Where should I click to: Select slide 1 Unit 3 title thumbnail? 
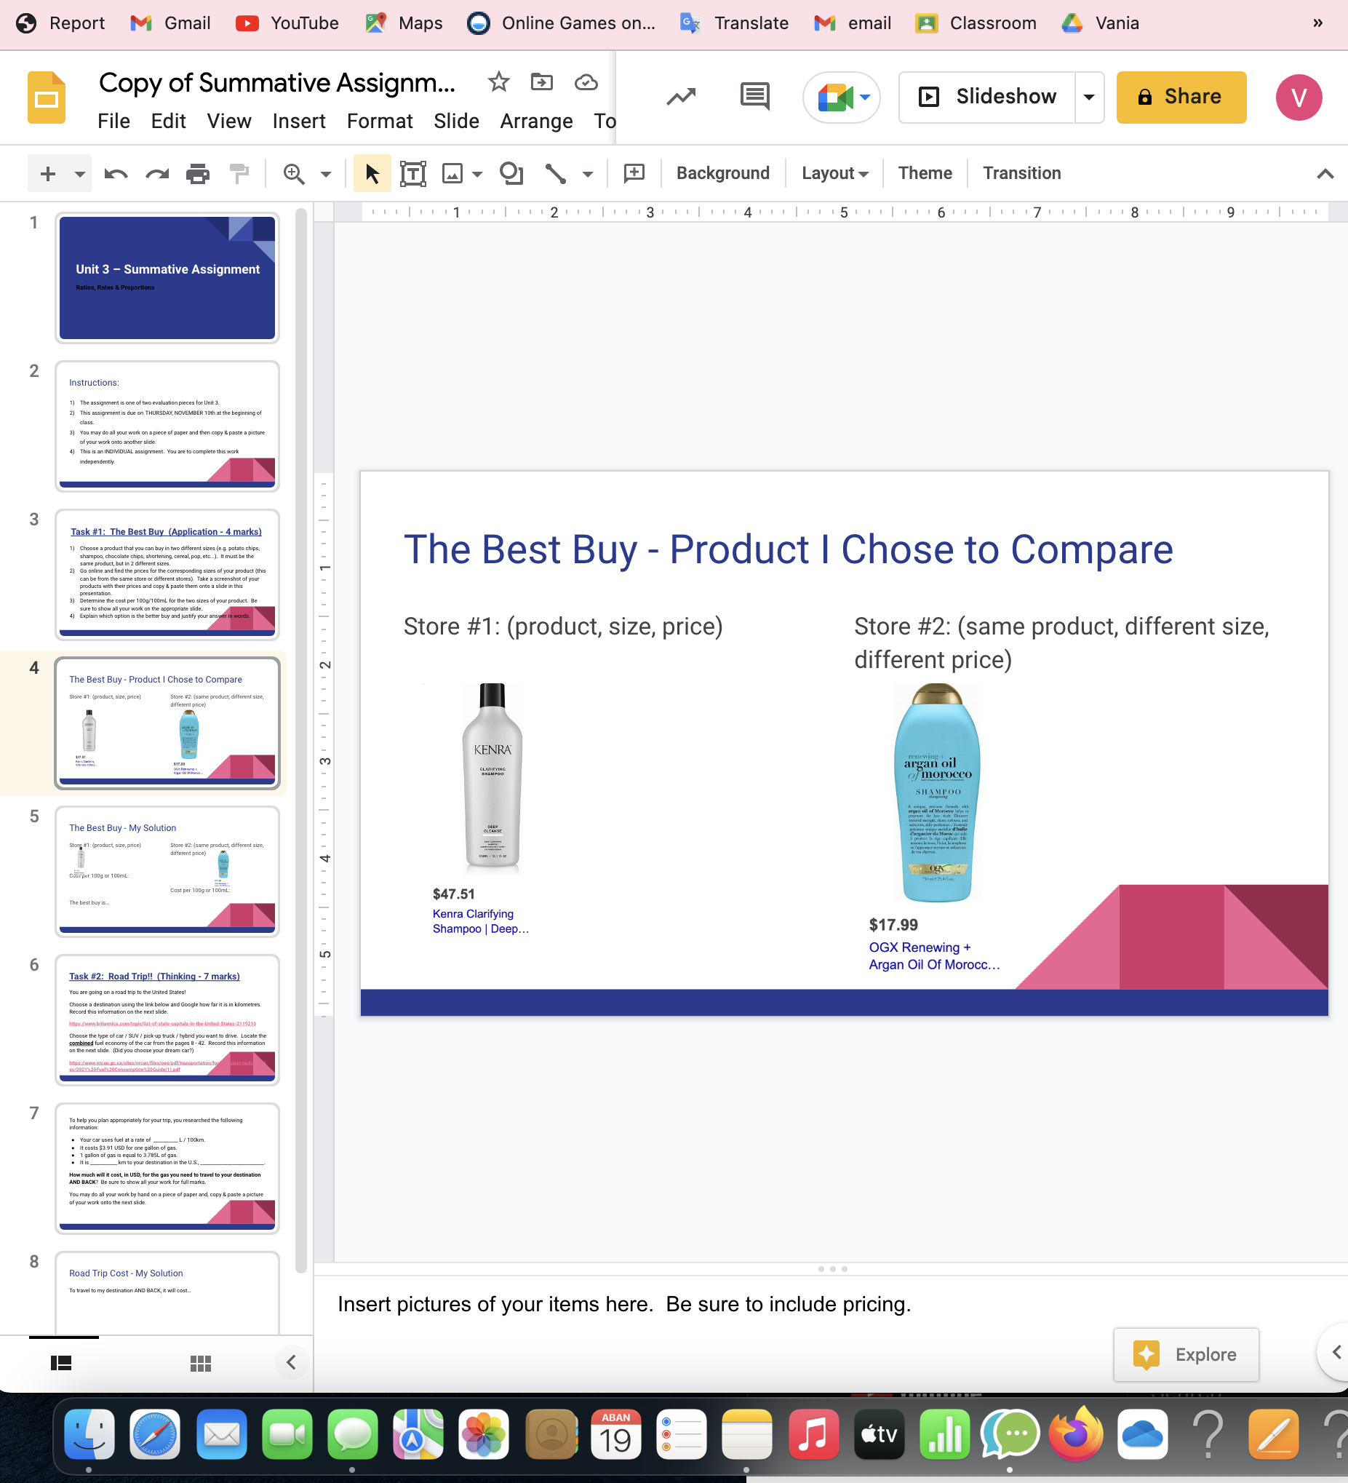[x=167, y=278]
